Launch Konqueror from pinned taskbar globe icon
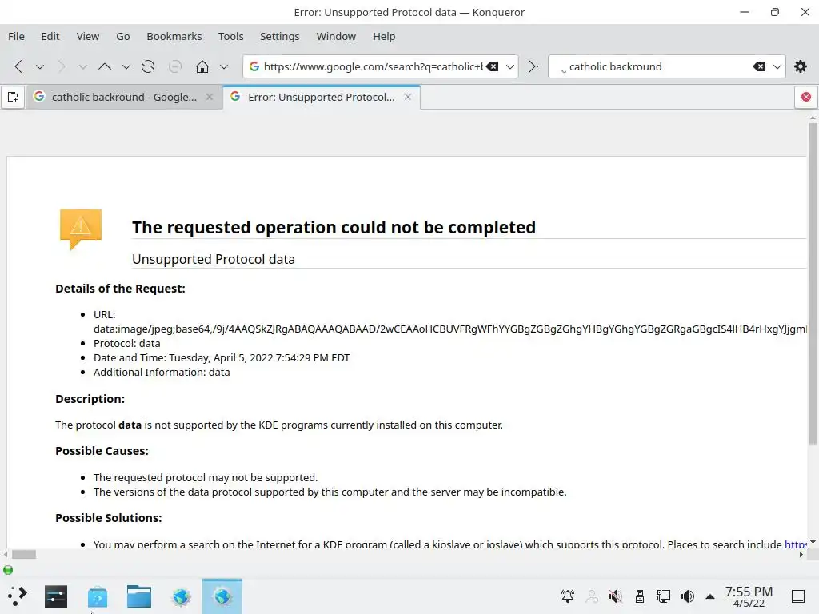 click(x=182, y=596)
